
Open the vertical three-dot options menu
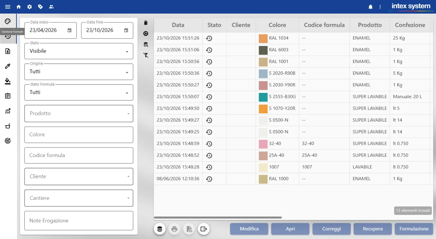380,7
